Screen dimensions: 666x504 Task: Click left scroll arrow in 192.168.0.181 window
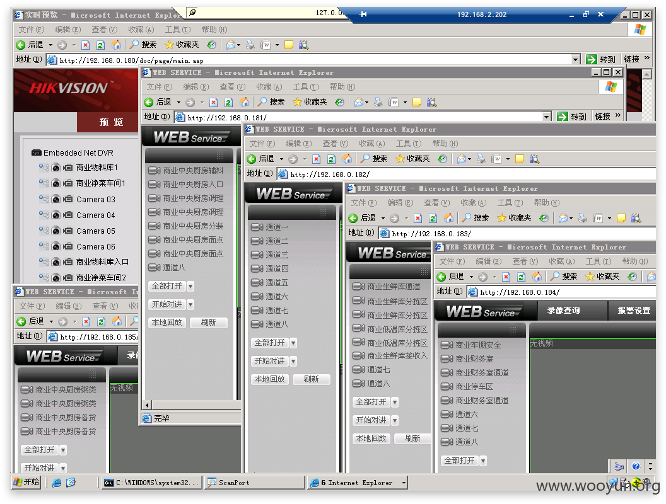coord(147,404)
